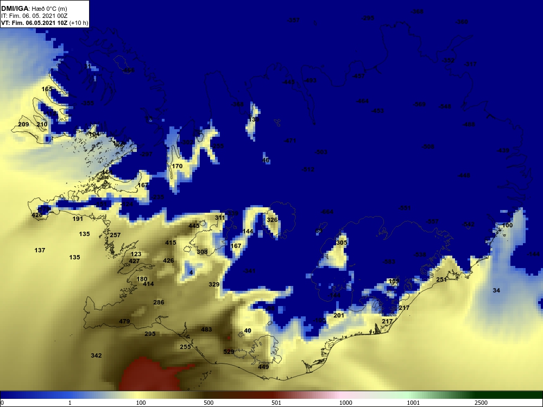Click the negative value '-471'
This screenshot has width=543, height=407.
coord(290,141)
